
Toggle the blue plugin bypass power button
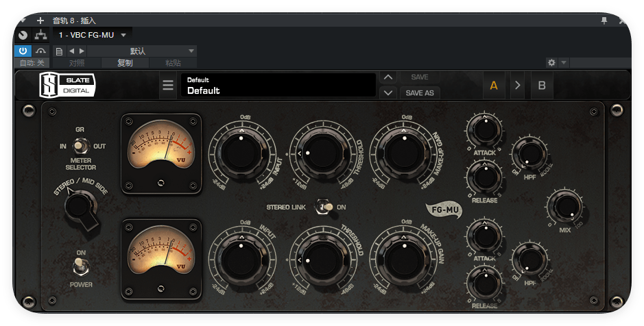coord(23,51)
